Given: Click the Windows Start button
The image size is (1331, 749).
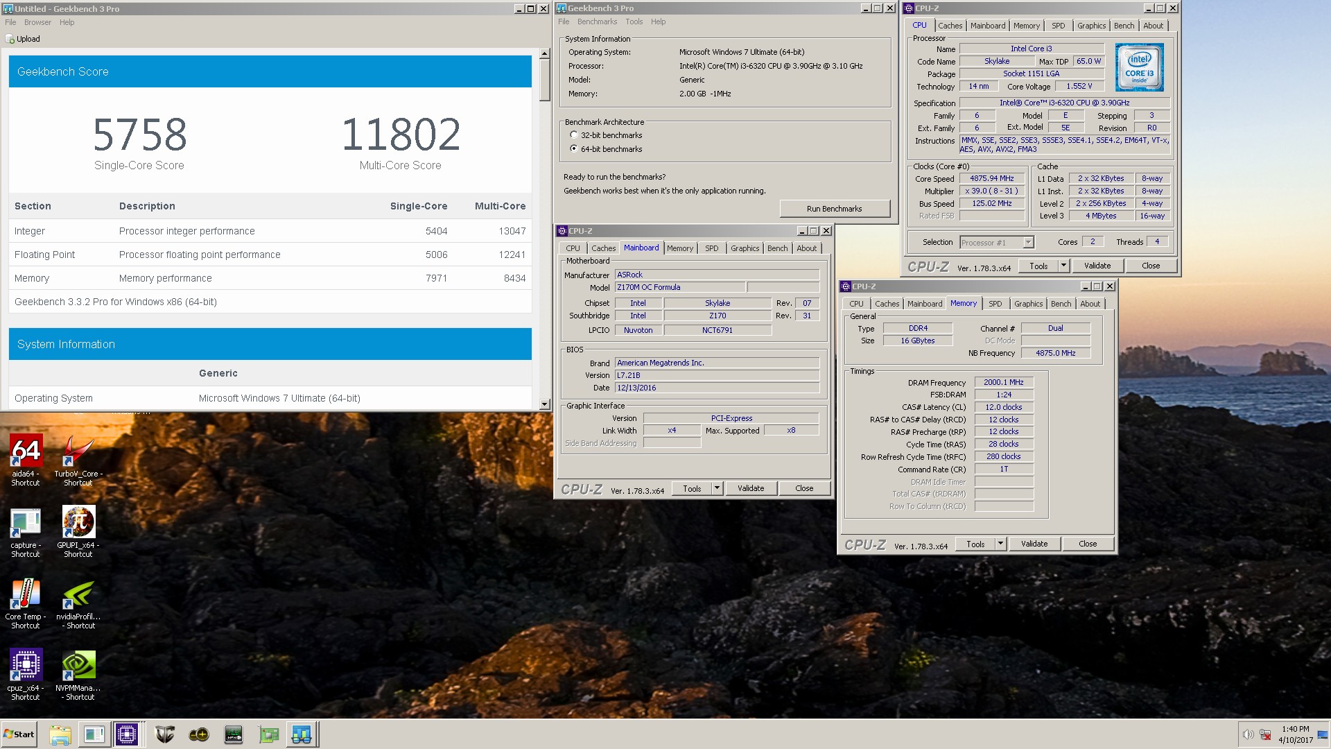Looking at the screenshot, I should pyautogui.click(x=19, y=734).
